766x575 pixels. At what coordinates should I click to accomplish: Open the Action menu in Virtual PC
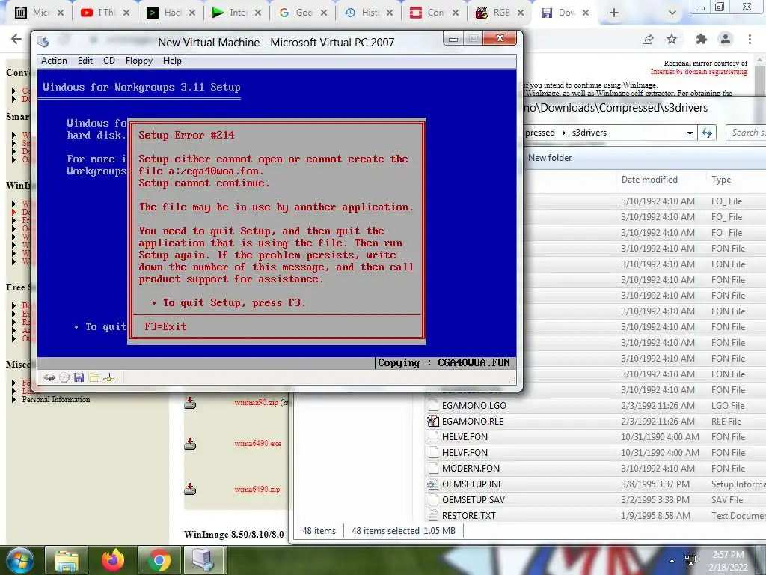click(x=54, y=61)
